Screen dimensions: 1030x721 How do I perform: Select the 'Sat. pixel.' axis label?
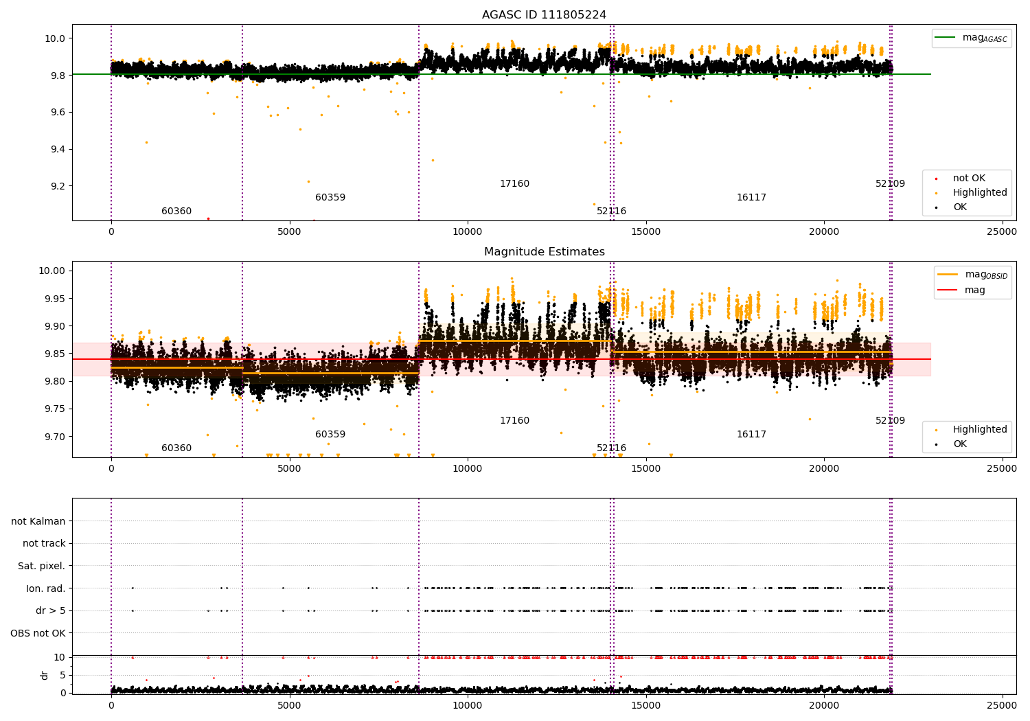tap(41, 566)
